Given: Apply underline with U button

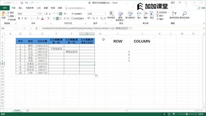Looking at the screenshot, I should pos(25,18).
